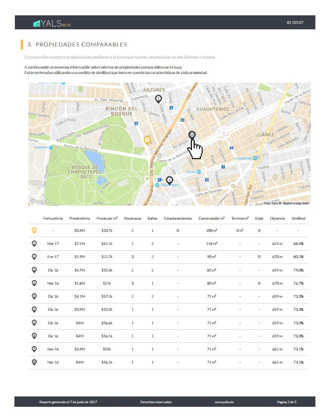328x419 pixels.
Task: Click the YALS house logo in header
Action: click(36, 23)
